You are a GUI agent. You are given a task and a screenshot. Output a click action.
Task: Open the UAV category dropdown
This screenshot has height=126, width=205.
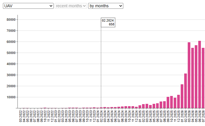point(28,6)
